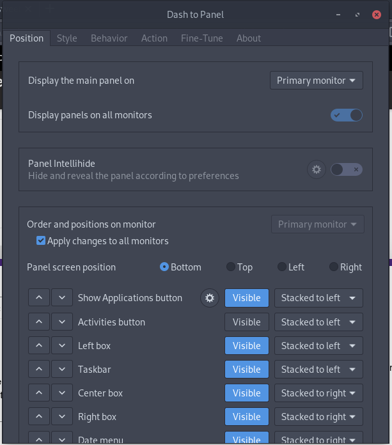Open Activities button stacking dropdown
The width and height of the screenshot is (392, 445).
[x=318, y=322]
